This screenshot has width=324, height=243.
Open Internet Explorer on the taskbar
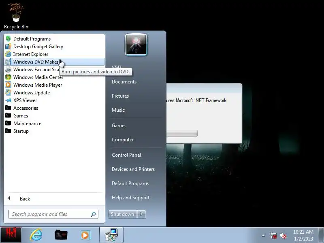pyautogui.click(x=36, y=235)
